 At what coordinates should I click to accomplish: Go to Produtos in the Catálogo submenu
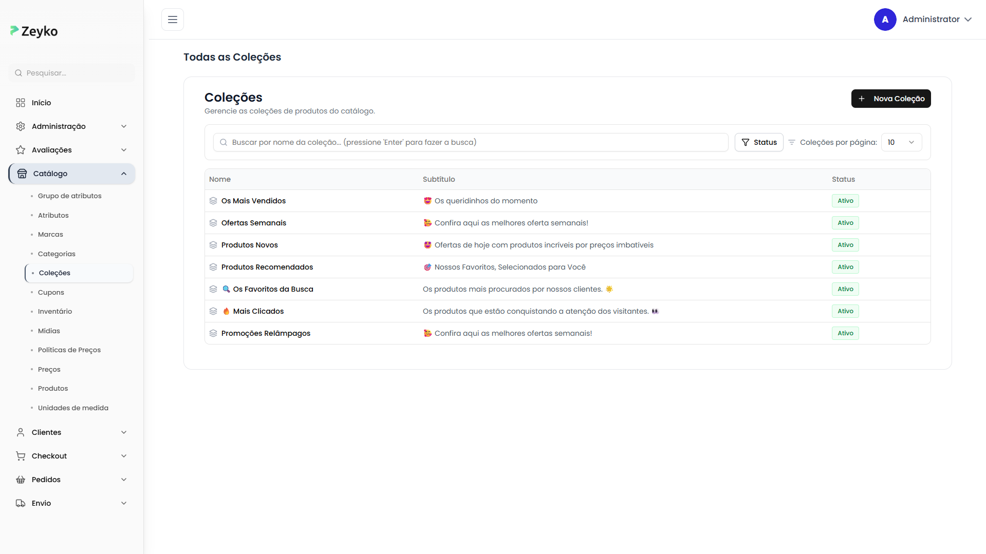click(x=53, y=388)
